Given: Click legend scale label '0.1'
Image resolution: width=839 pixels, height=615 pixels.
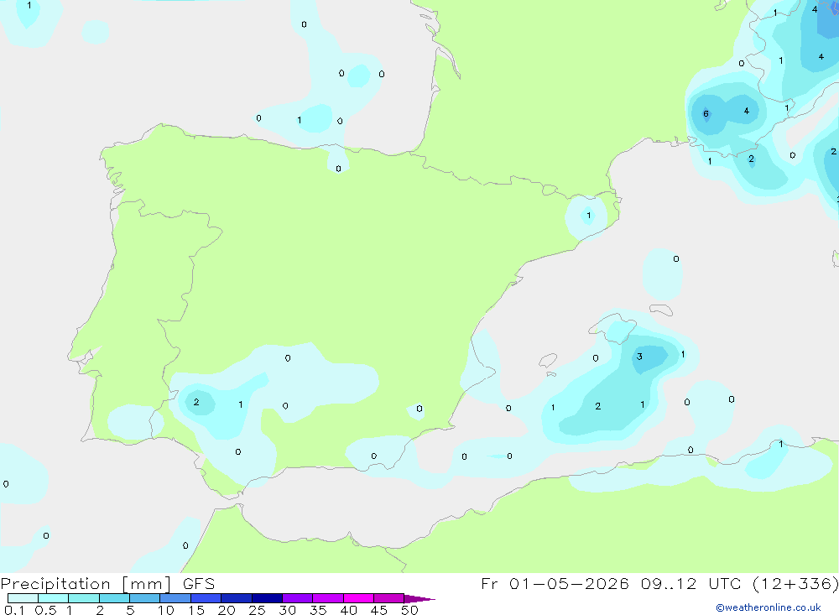Looking at the screenshot, I should click(14, 610).
